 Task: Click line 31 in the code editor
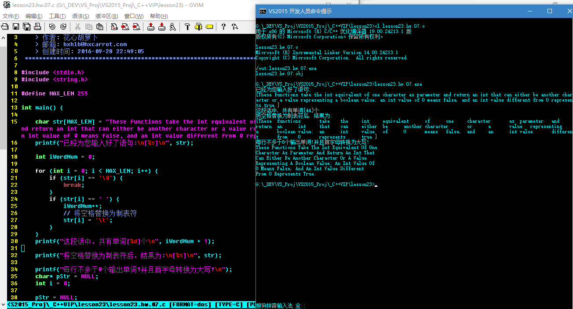coord(132,248)
